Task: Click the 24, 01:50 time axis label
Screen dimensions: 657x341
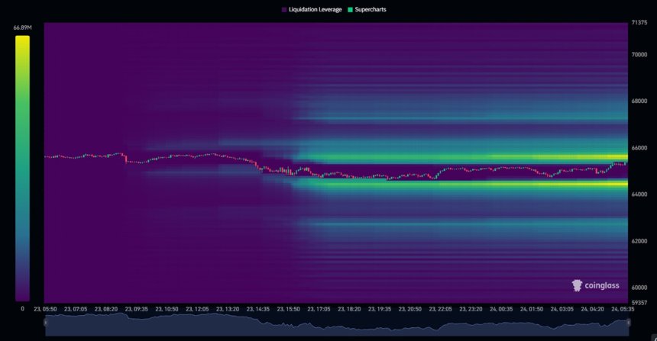Action: (531, 309)
